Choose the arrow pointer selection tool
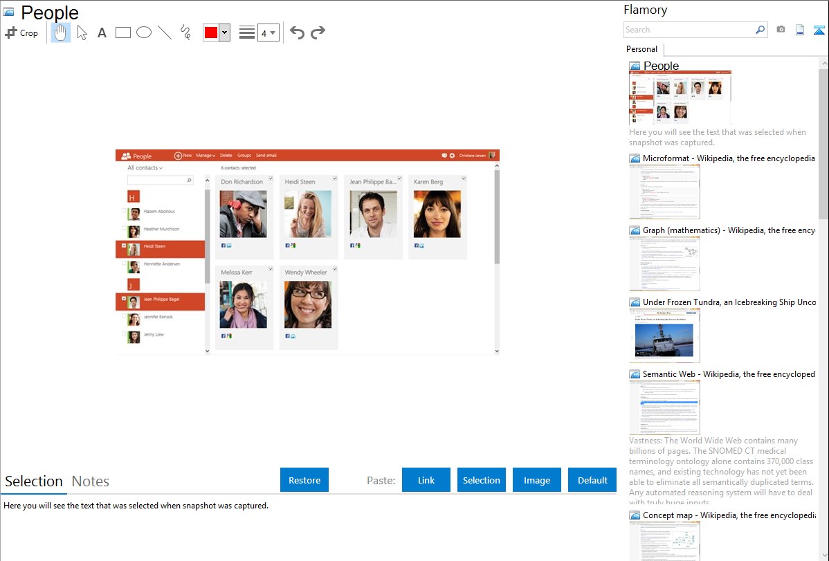 [x=82, y=33]
